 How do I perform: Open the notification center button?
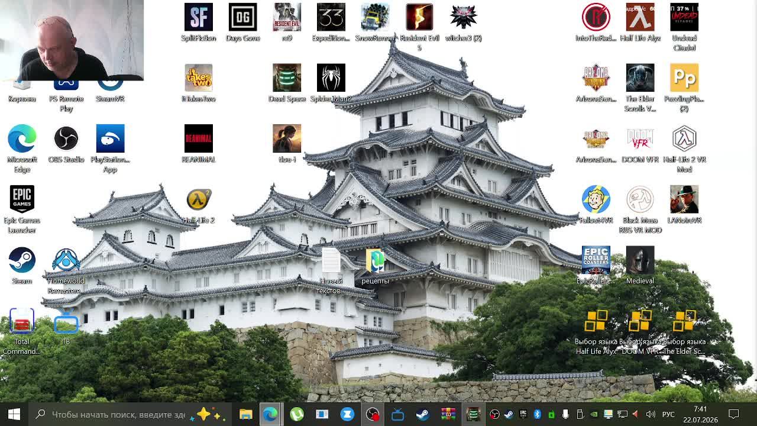(734, 414)
